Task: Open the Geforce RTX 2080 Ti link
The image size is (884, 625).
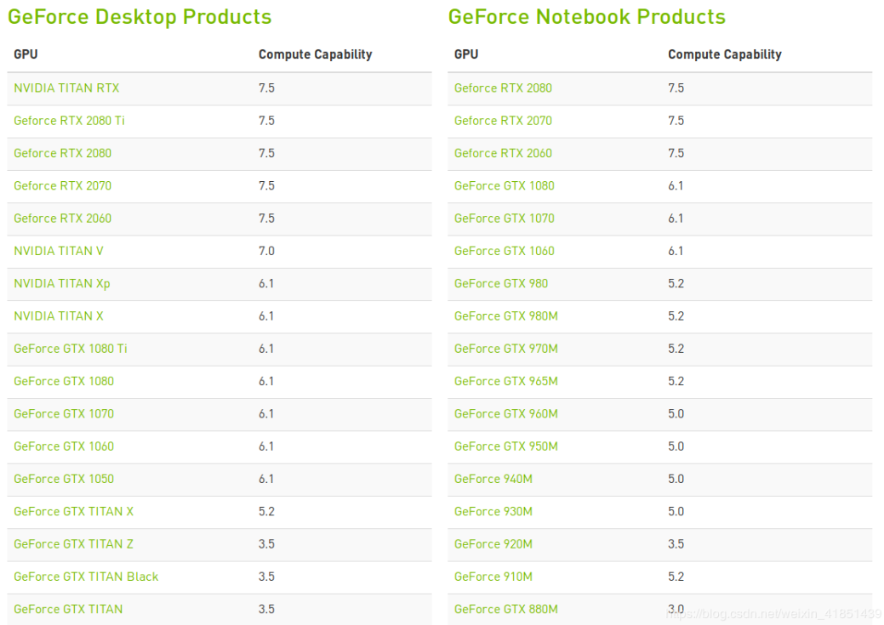Action: 69,121
